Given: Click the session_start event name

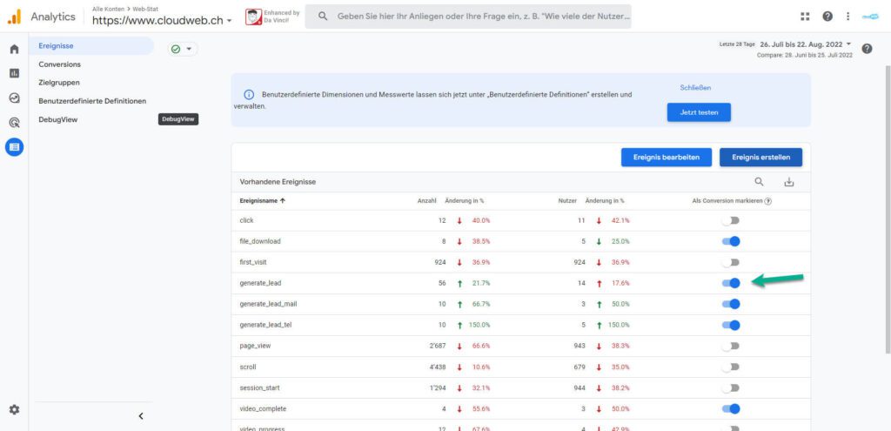Looking at the screenshot, I should (x=259, y=387).
